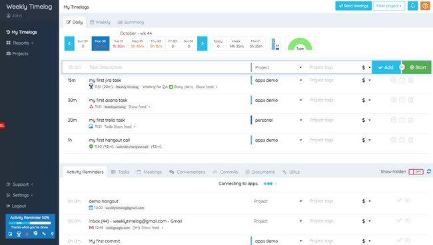Hide the Gmail Inbox reminder via eye icon
The image size is (433, 245).
coord(408,220)
